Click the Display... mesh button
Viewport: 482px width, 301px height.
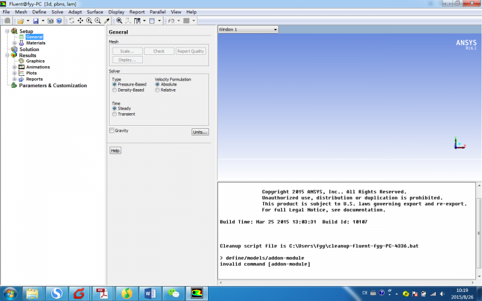pyautogui.click(x=127, y=60)
